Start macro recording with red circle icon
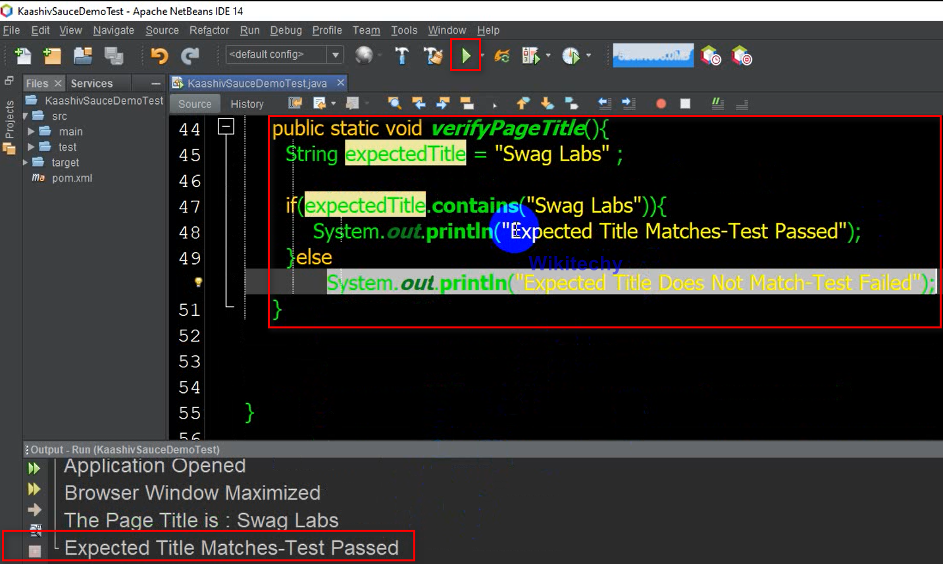The width and height of the screenshot is (943, 564). point(661,103)
